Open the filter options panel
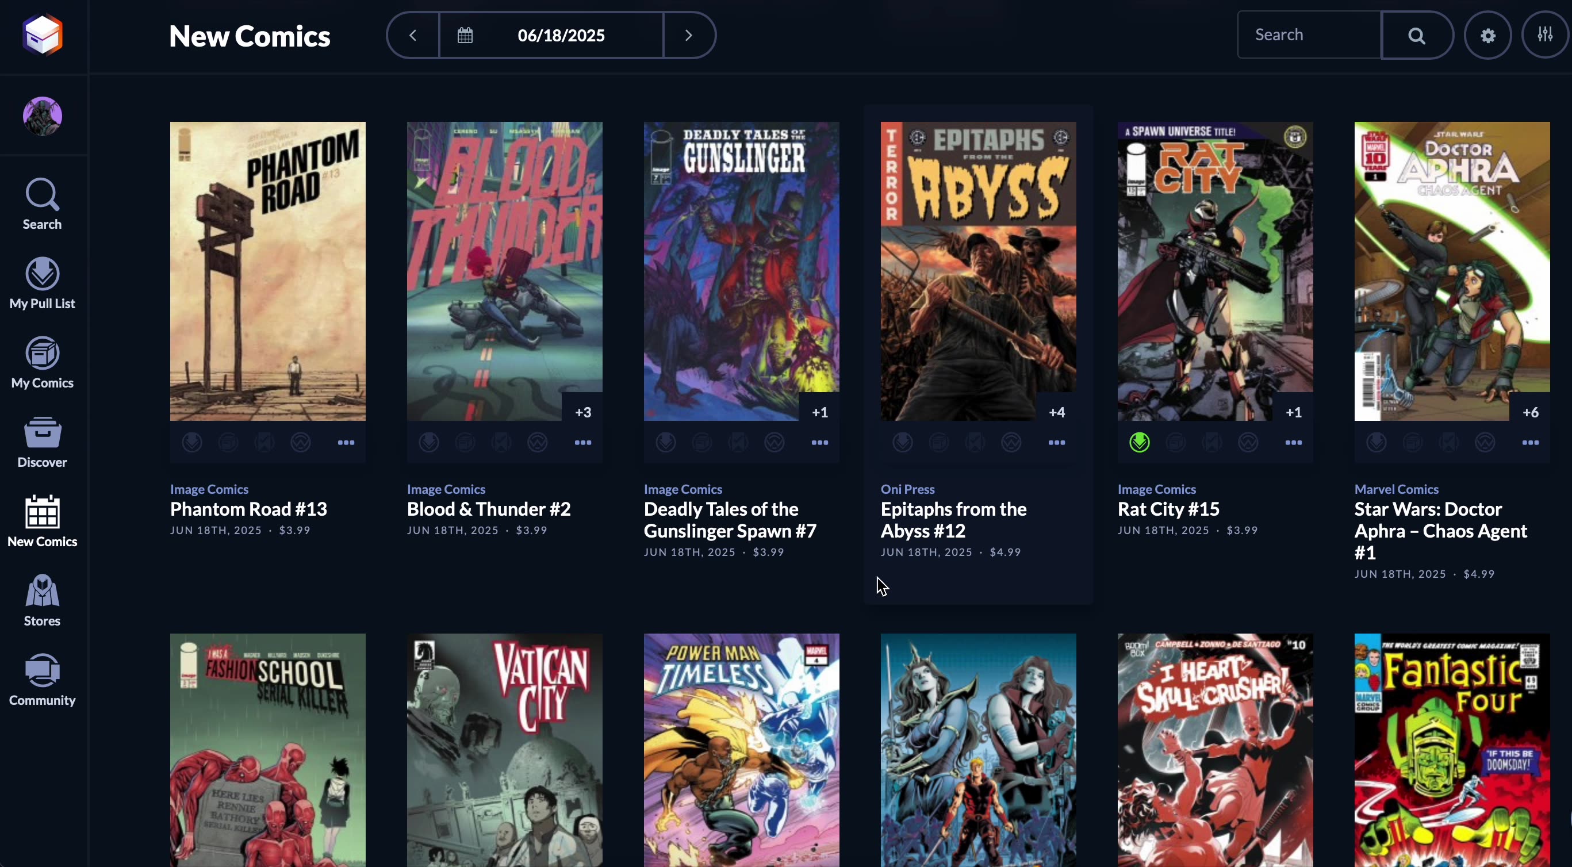This screenshot has width=1572, height=867. [x=1545, y=34]
